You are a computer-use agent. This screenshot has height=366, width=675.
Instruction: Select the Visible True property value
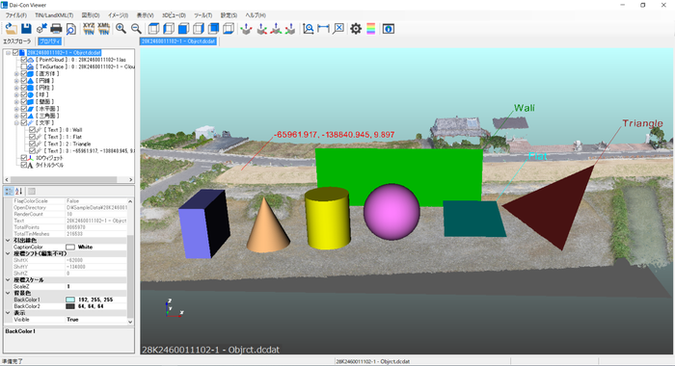(x=96, y=320)
